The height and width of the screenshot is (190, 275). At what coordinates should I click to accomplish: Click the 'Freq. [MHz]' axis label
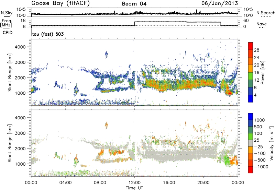click(x=7, y=23)
